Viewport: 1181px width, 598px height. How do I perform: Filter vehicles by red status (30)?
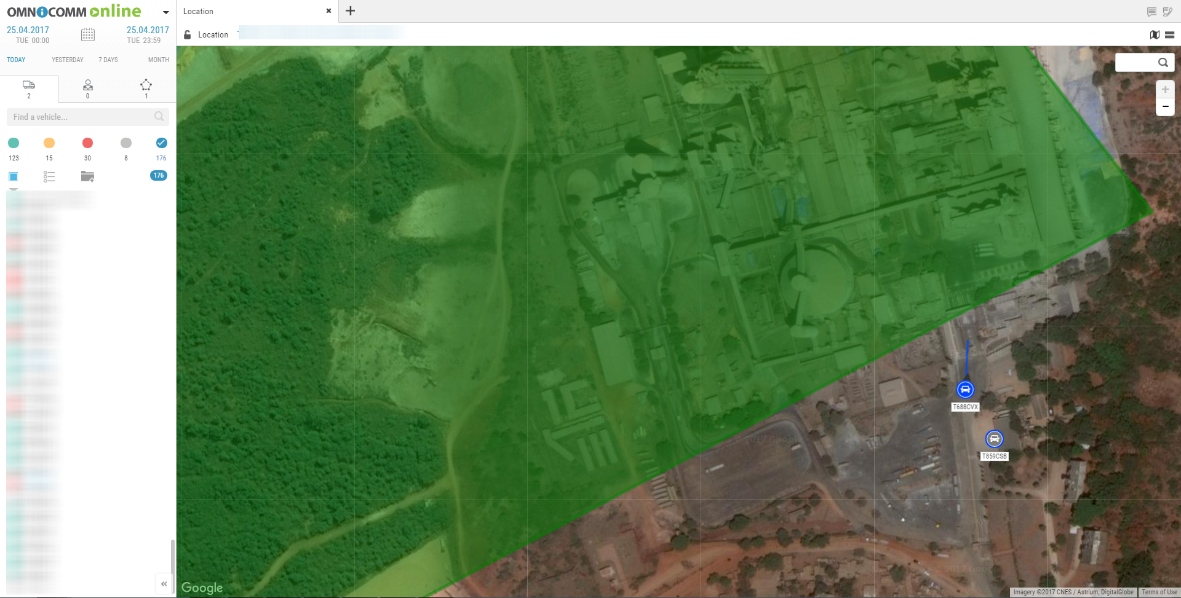(x=87, y=143)
